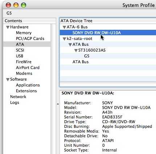Click the Protocol value ATAPI
This screenshot has height=154, width=156.
point(108,141)
